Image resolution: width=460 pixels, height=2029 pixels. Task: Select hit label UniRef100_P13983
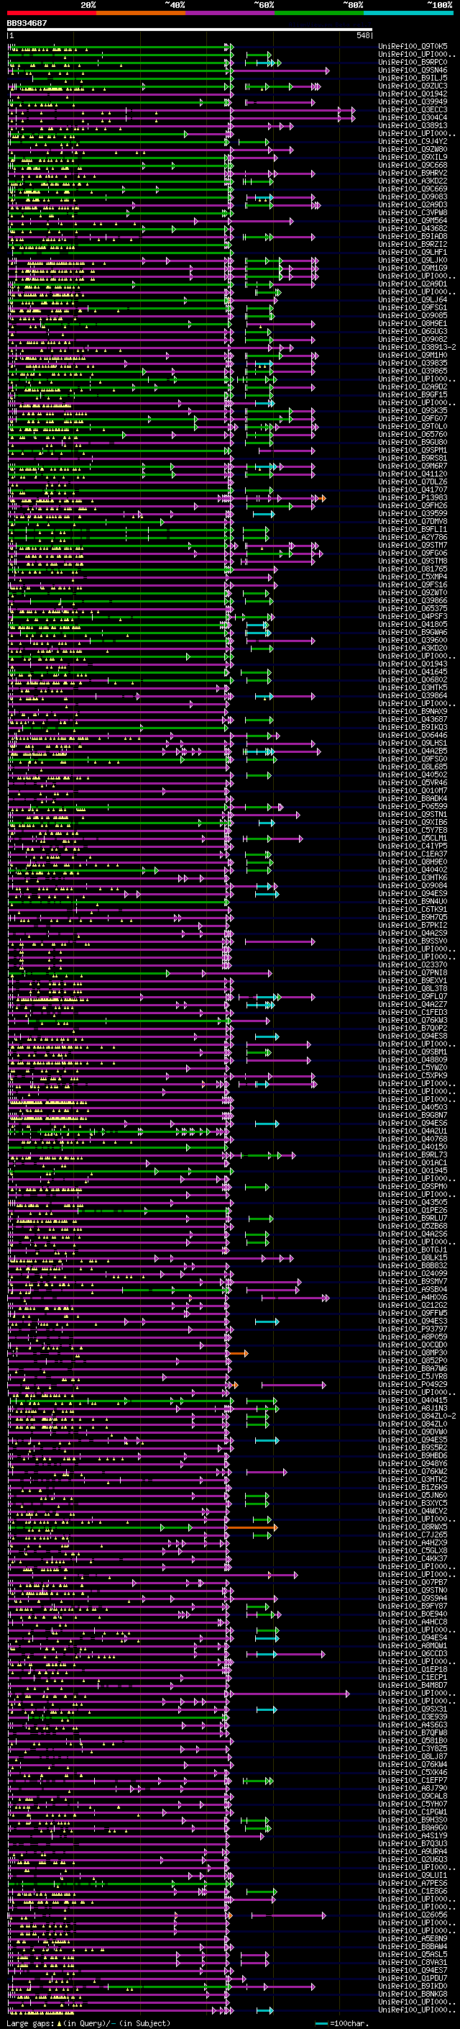tap(413, 497)
